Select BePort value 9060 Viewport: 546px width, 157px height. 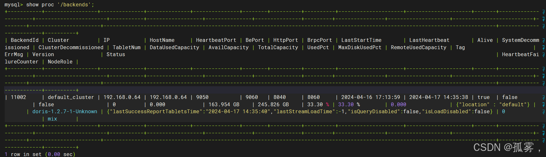click(252, 97)
